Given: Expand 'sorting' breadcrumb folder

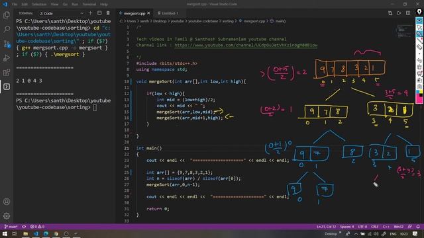Looking at the screenshot, I should (x=228, y=20).
